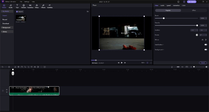Select Download in My Media list
The width and height of the screenshot is (209, 112).
pos(6,23)
